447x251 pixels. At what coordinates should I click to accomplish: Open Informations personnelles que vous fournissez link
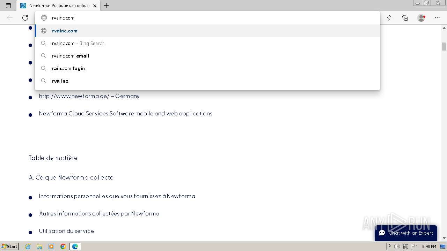[117, 196]
